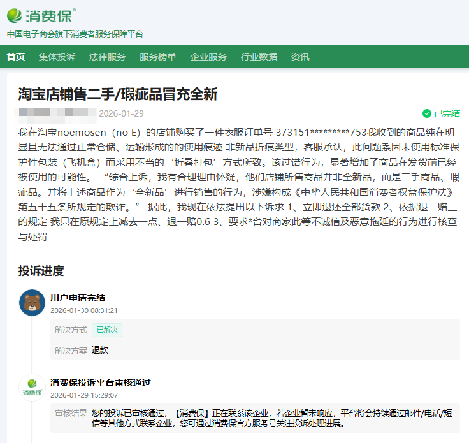Click the 投诉进度 section heading
Image resolution: width=469 pixels, height=443 pixels.
(x=41, y=271)
